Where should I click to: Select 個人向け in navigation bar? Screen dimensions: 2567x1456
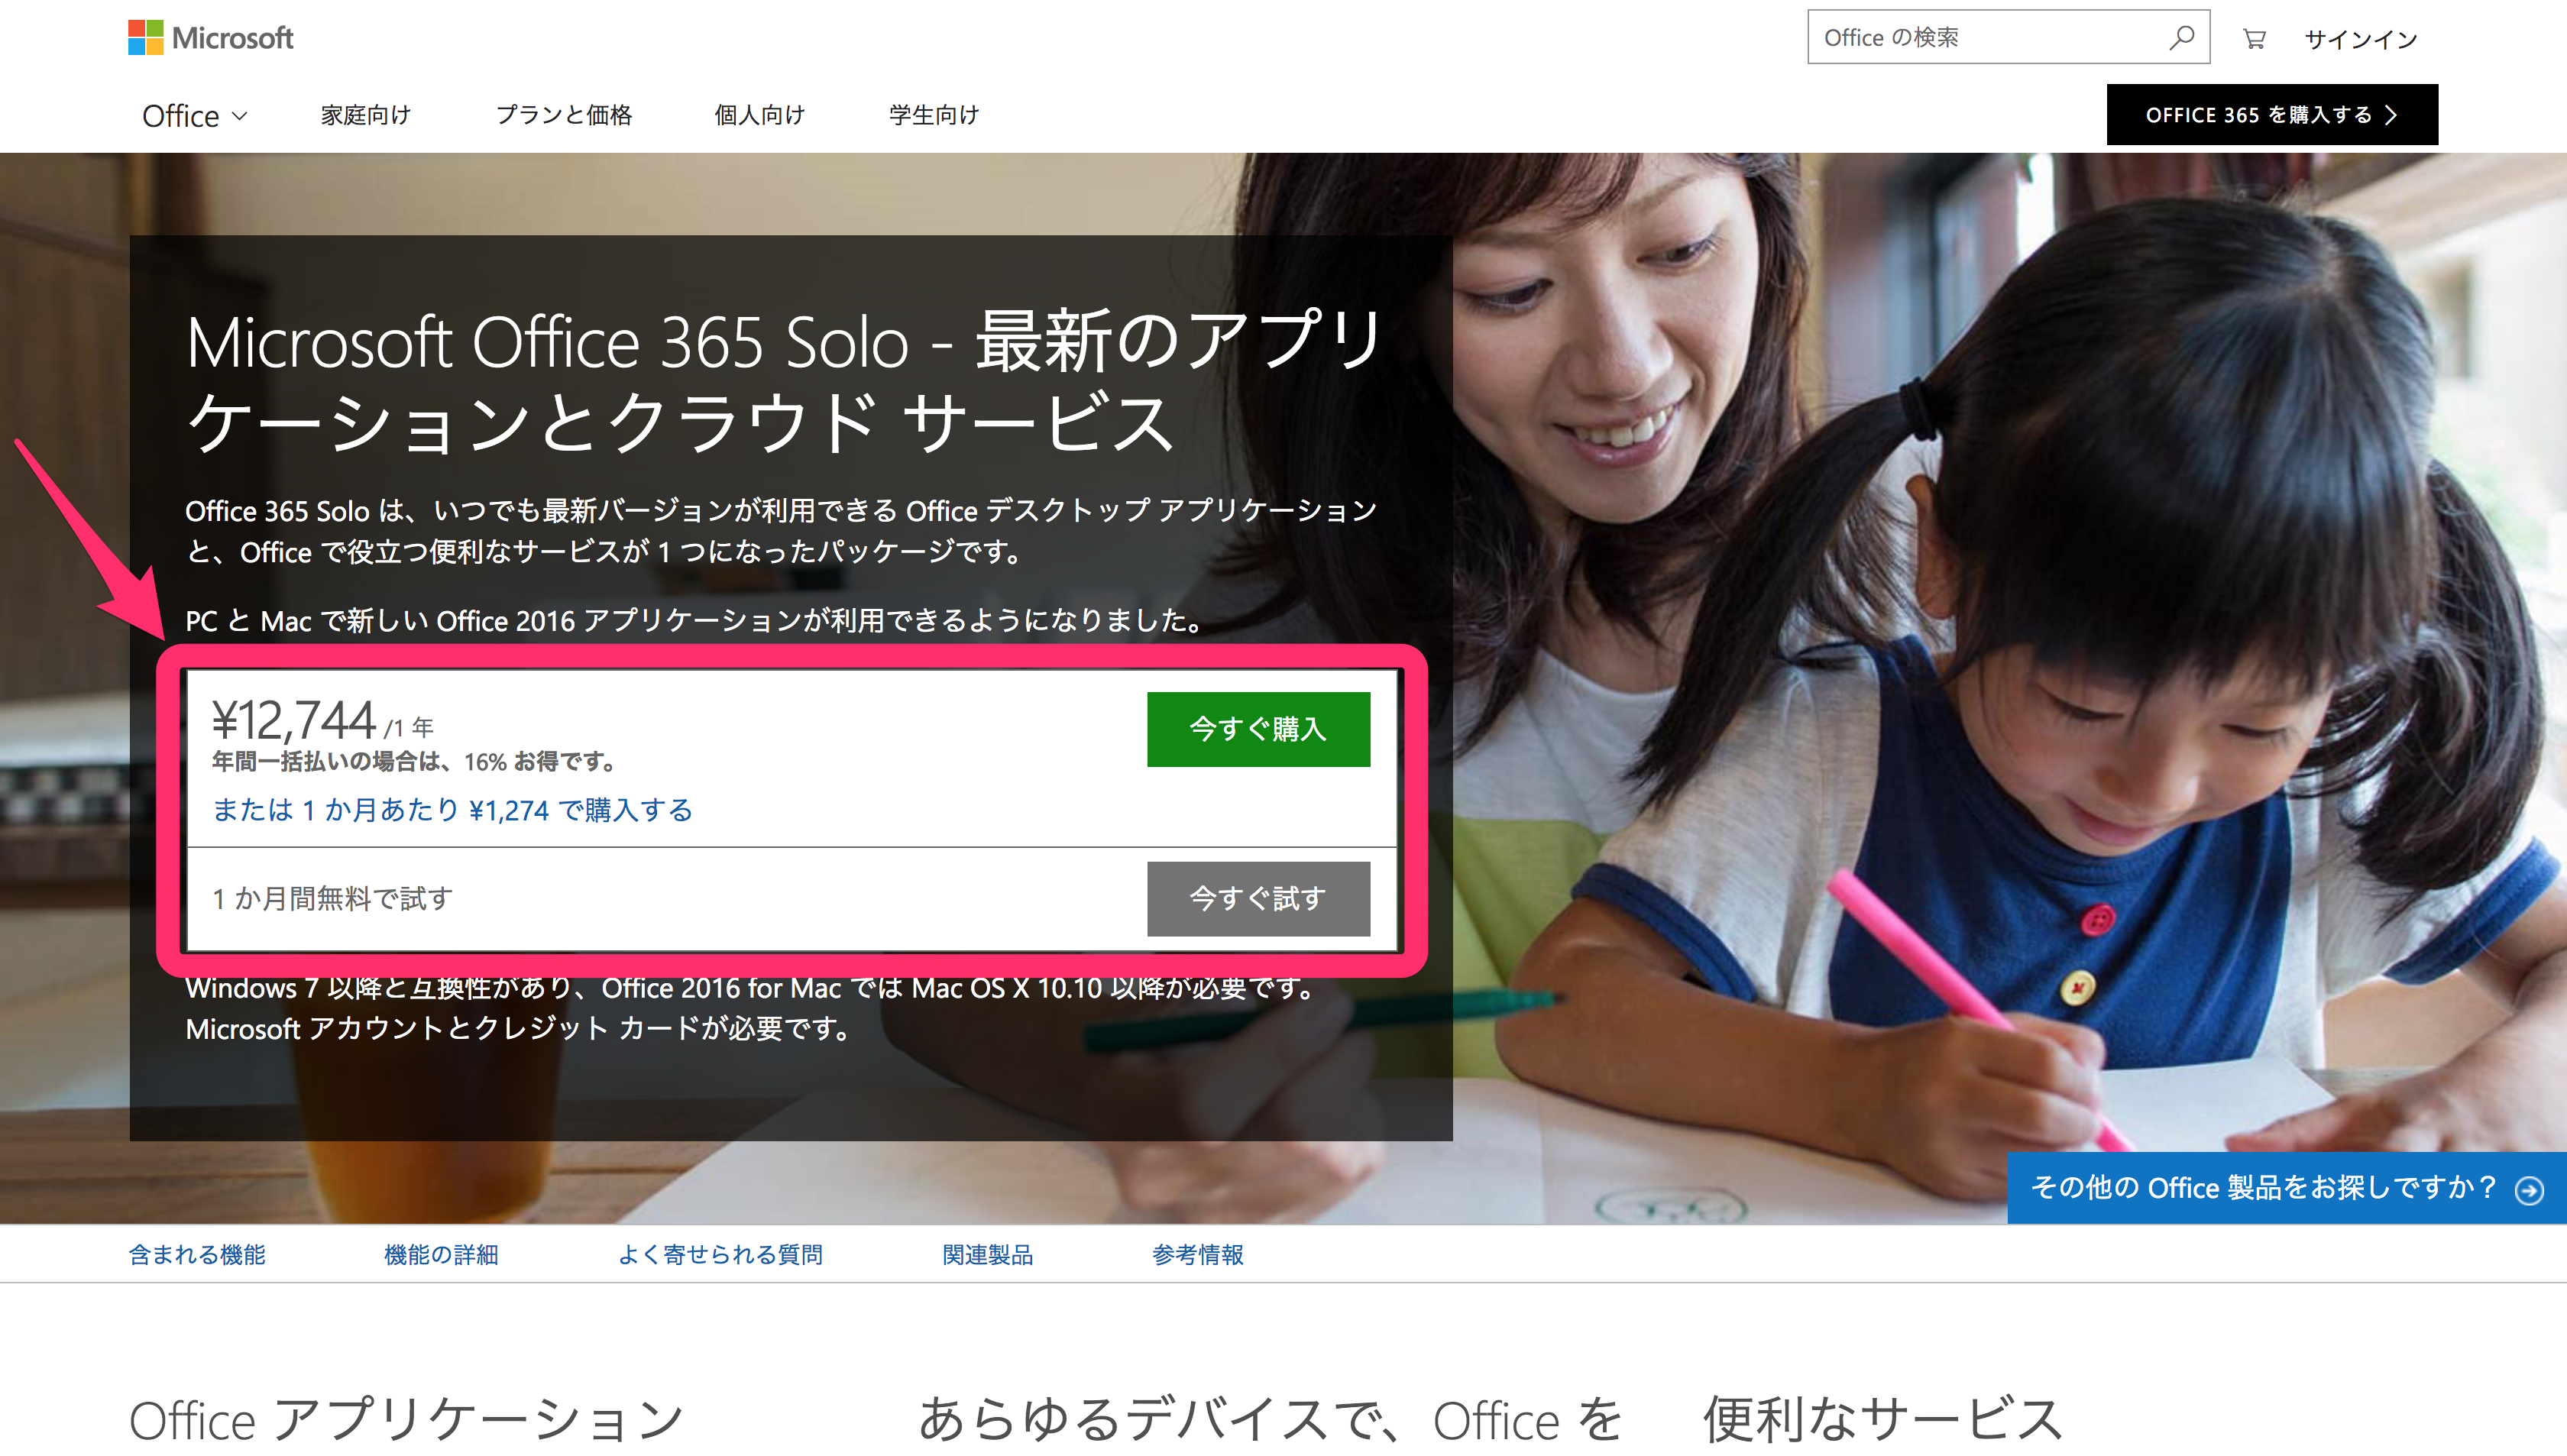click(759, 115)
